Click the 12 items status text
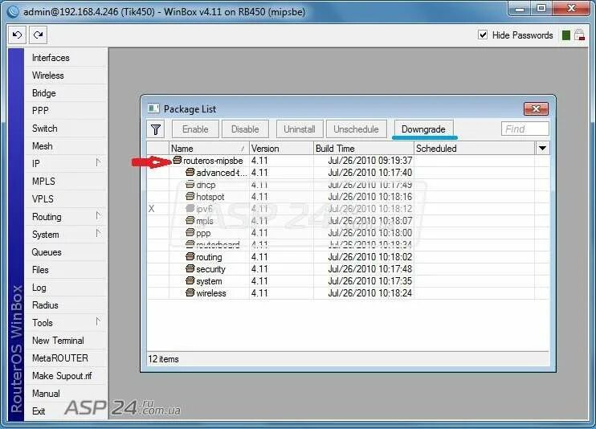The height and width of the screenshot is (429, 596). [x=163, y=359]
